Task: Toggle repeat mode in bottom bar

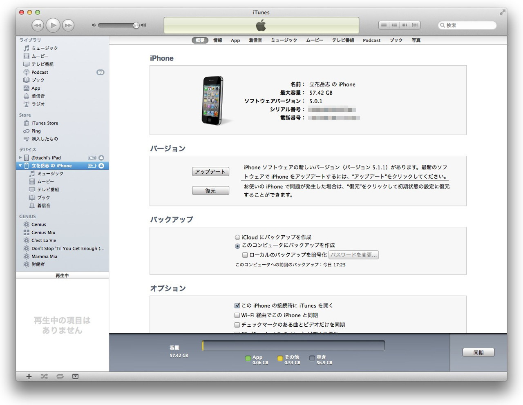Action: click(60, 376)
